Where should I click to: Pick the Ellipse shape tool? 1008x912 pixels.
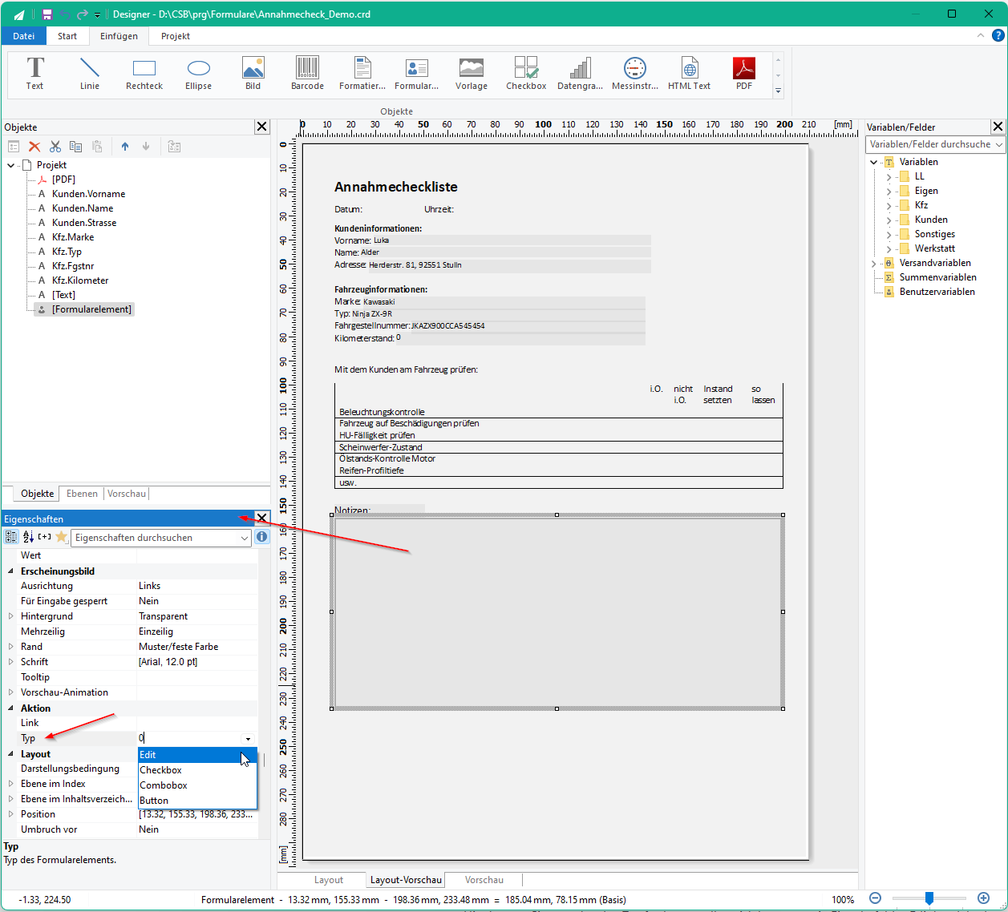coord(199,74)
